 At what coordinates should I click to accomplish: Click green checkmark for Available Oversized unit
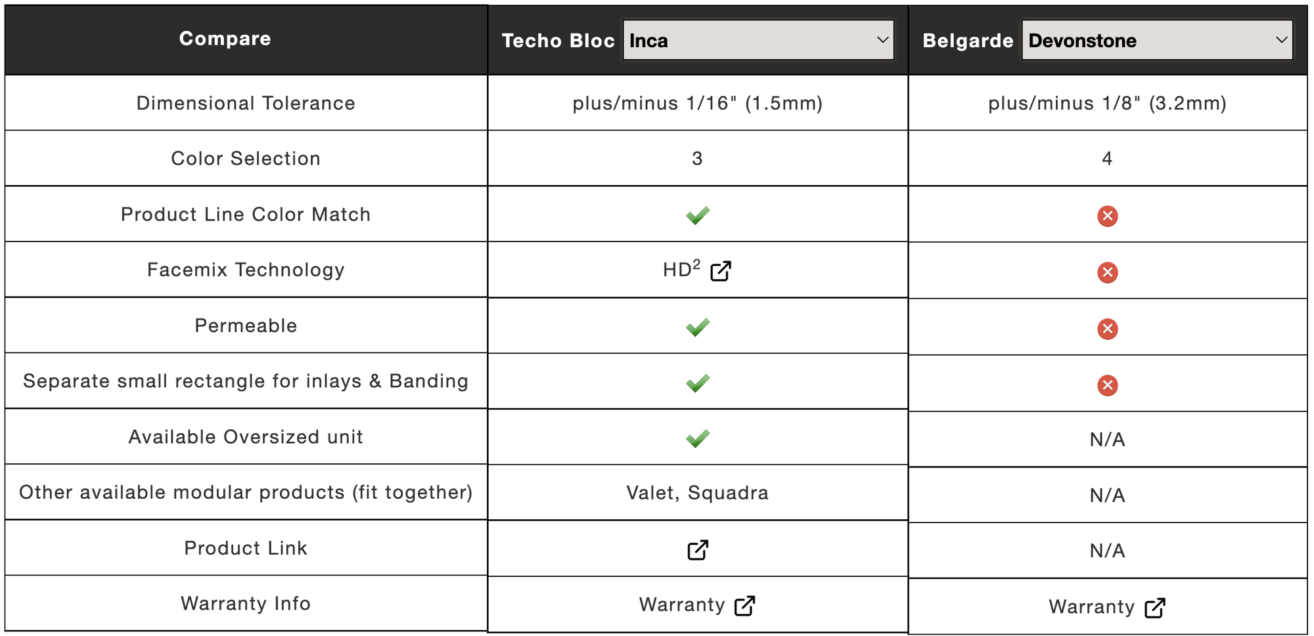point(698,438)
